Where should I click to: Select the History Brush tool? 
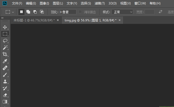click(x=5, y=88)
